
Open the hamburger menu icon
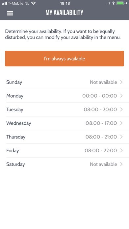10,13
